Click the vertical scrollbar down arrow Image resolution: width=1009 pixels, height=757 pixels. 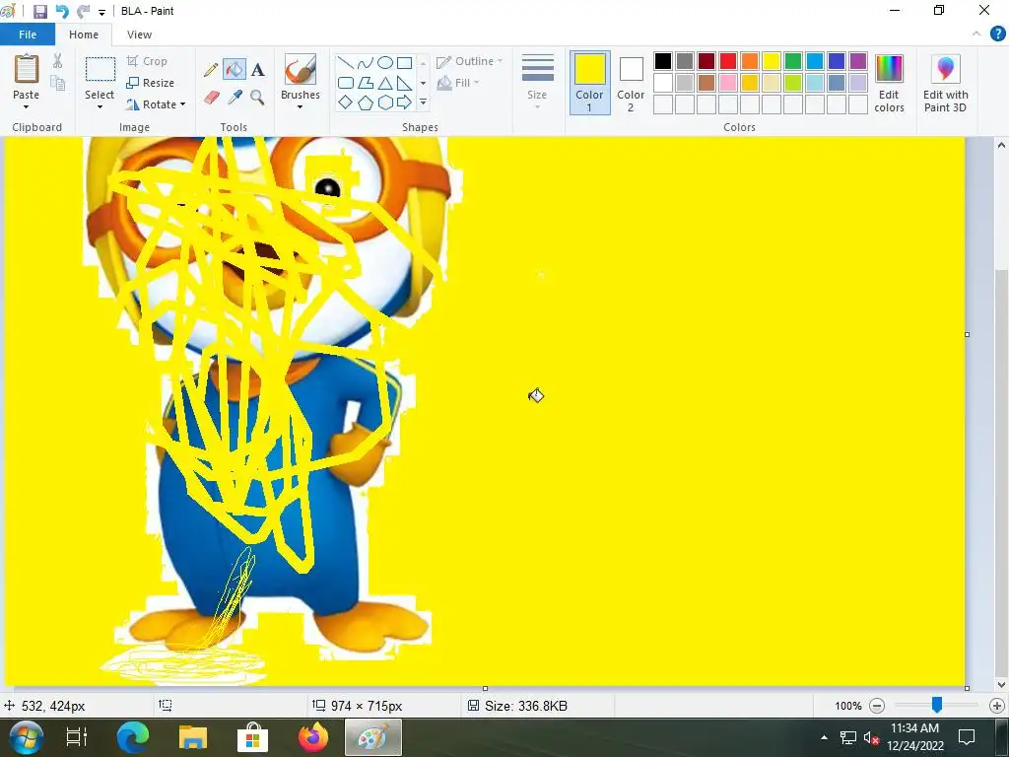(1001, 684)
